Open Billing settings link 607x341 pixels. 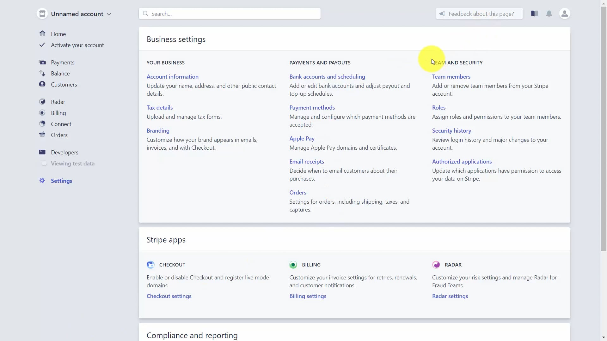point(308,296)
